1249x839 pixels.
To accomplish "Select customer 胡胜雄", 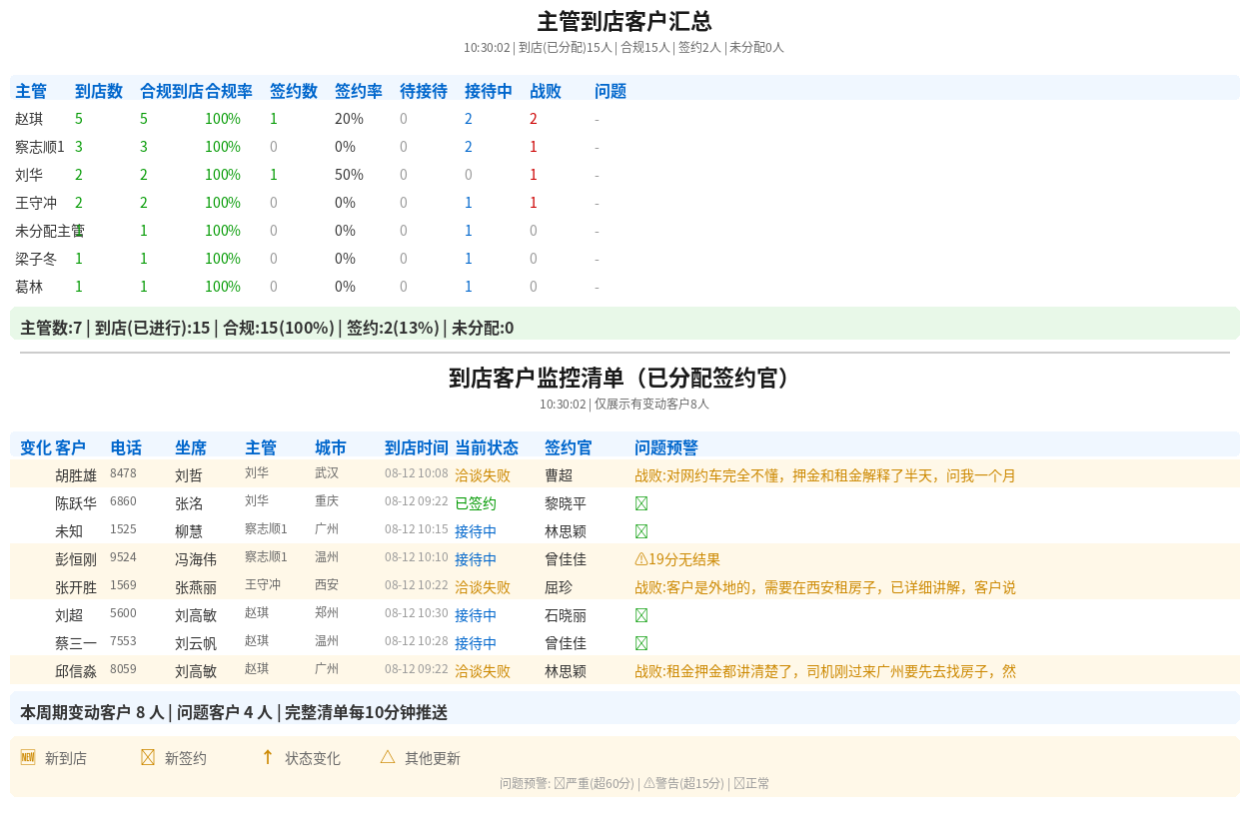I will 76,475.
